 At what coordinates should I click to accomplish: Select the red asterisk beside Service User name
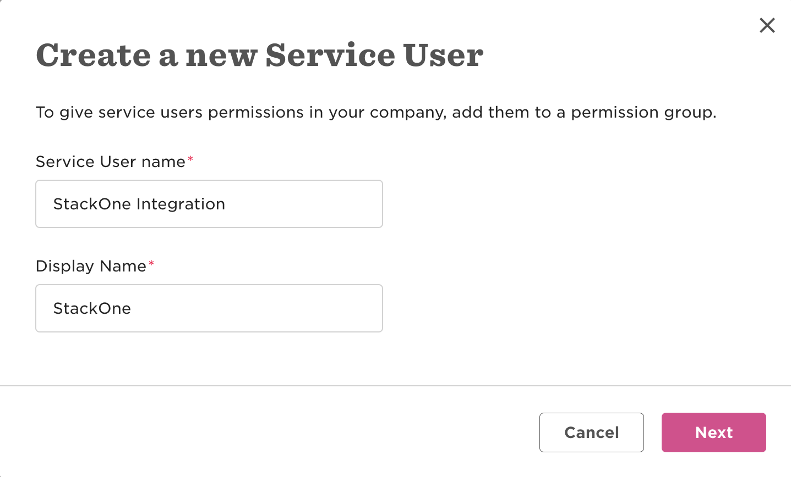pos(190,159)
